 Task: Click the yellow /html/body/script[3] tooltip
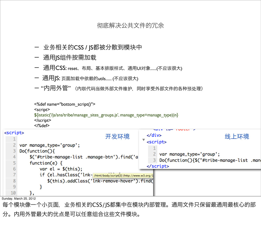pyautogui.click(x=123, y=176)
